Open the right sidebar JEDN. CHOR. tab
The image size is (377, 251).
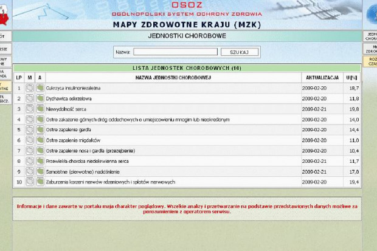click(370, 36)
